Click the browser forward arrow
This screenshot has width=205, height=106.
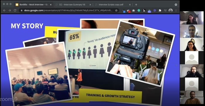[x=10, y=10]
